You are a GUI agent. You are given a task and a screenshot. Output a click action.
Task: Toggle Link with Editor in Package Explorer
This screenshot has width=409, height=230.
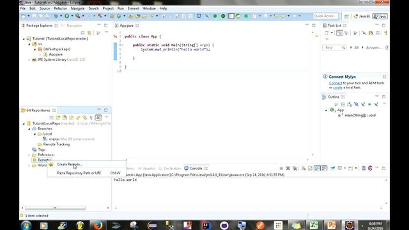pyautogui.click(x=89, y=33)
